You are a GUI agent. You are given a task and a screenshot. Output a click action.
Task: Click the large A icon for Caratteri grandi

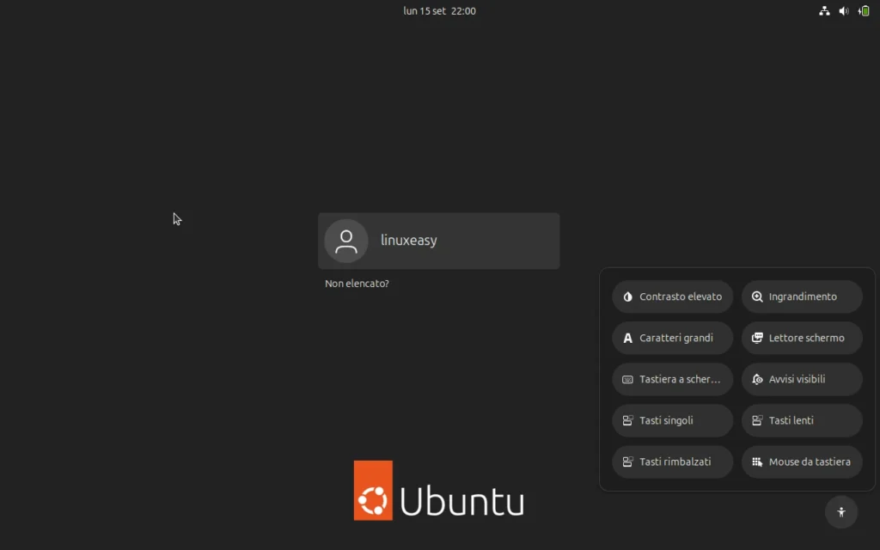coord(627,338)
